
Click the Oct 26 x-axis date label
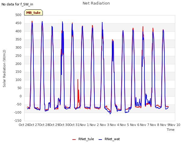tap(24, 125)
